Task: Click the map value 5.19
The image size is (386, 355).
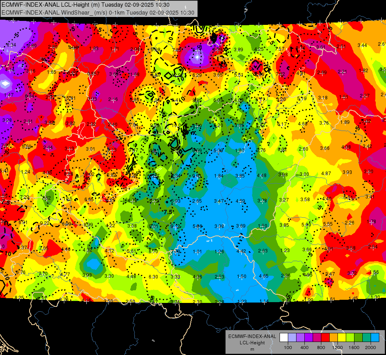Action: (x=302, y=99)
